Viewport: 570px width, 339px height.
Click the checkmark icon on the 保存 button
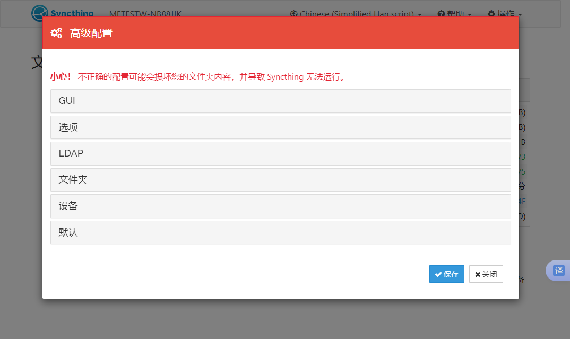[x=437, y=274]
